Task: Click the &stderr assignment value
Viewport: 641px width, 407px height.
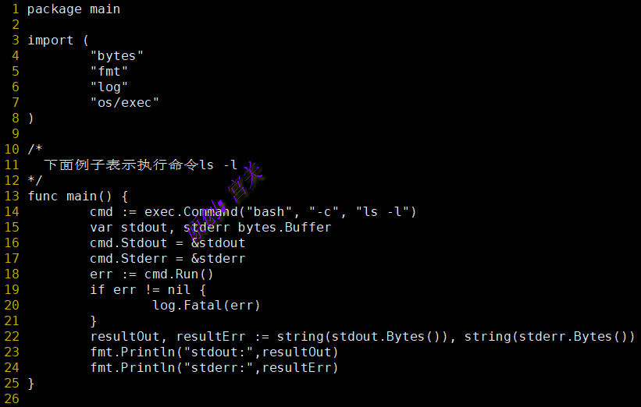Action: pos(218,259)
